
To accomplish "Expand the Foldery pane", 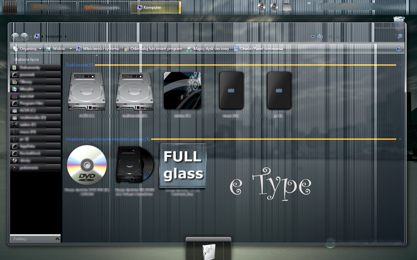I will coord(58,239).
